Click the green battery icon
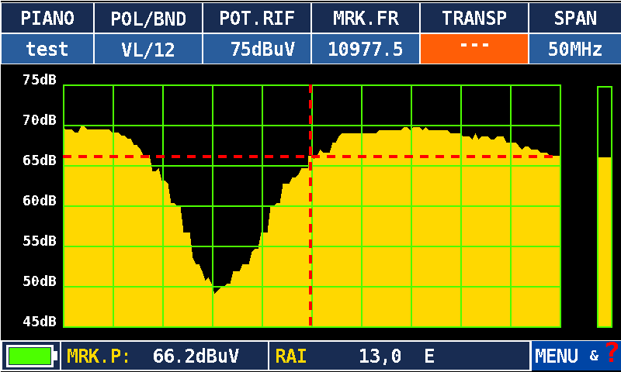The height and width of the screenshot is (372, 621). (31, 356)
